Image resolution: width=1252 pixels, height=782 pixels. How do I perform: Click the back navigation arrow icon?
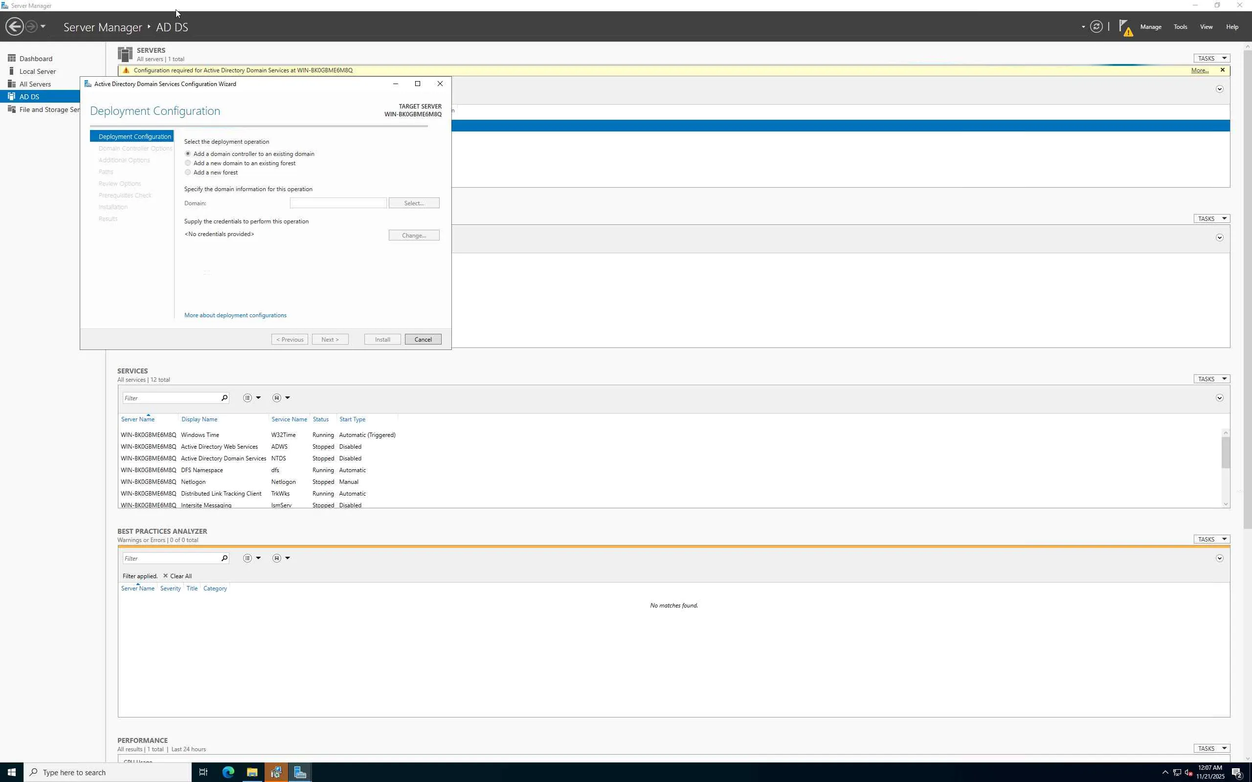coord(15,26)
